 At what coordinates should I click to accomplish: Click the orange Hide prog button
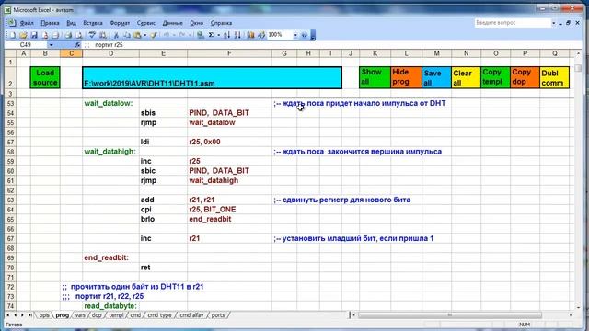[x=406, y=77]
